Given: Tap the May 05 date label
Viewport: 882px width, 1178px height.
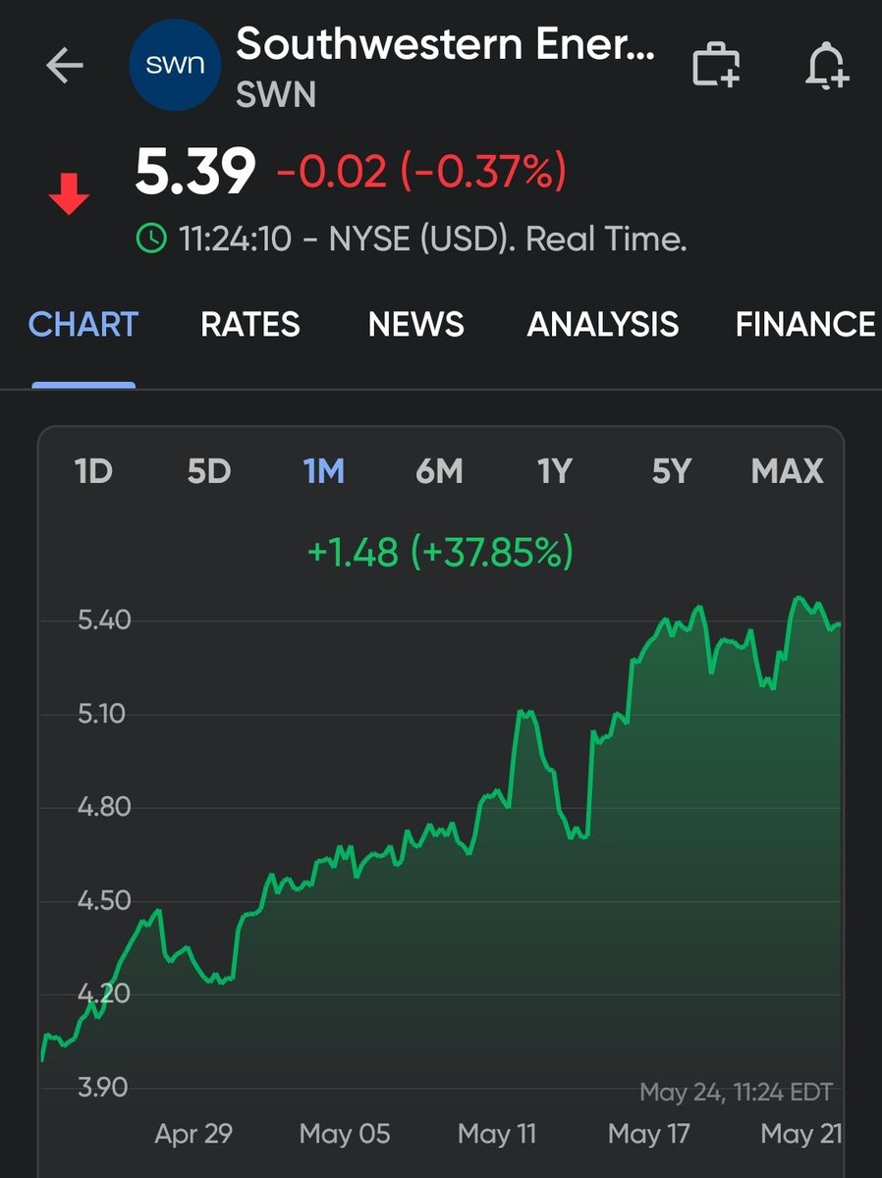Looking at the screenshot, I should click(x=345, y=1135).
